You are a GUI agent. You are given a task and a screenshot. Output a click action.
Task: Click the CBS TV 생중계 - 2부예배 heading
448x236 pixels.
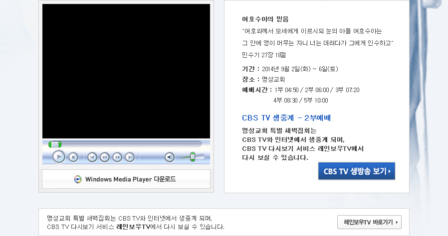286,118
